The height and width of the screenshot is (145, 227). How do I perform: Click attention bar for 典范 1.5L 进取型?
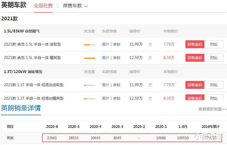pos(90,45)
